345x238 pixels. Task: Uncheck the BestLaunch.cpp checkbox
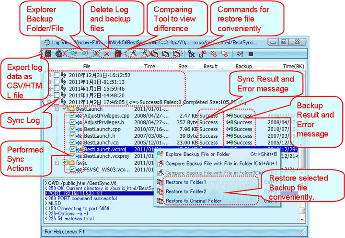point(73,129)
